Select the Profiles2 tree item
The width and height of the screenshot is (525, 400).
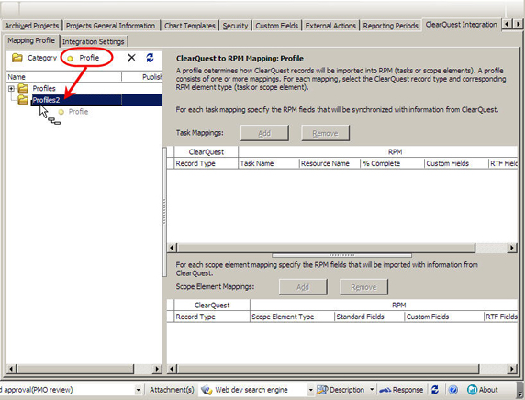coord(46,100)
